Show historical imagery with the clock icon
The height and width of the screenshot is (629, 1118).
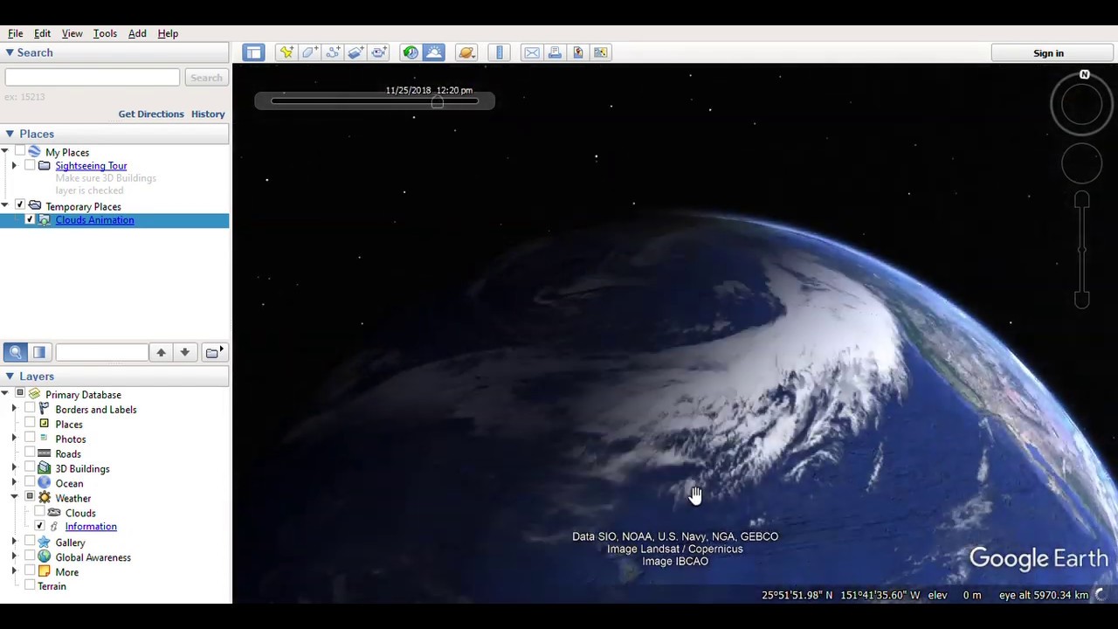(411, 52)
